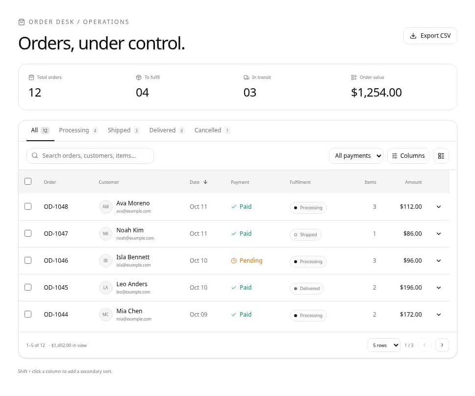The image size is (475, 396).
Task: Click the Total orders clipboard icon
Action: click(31, 77)
